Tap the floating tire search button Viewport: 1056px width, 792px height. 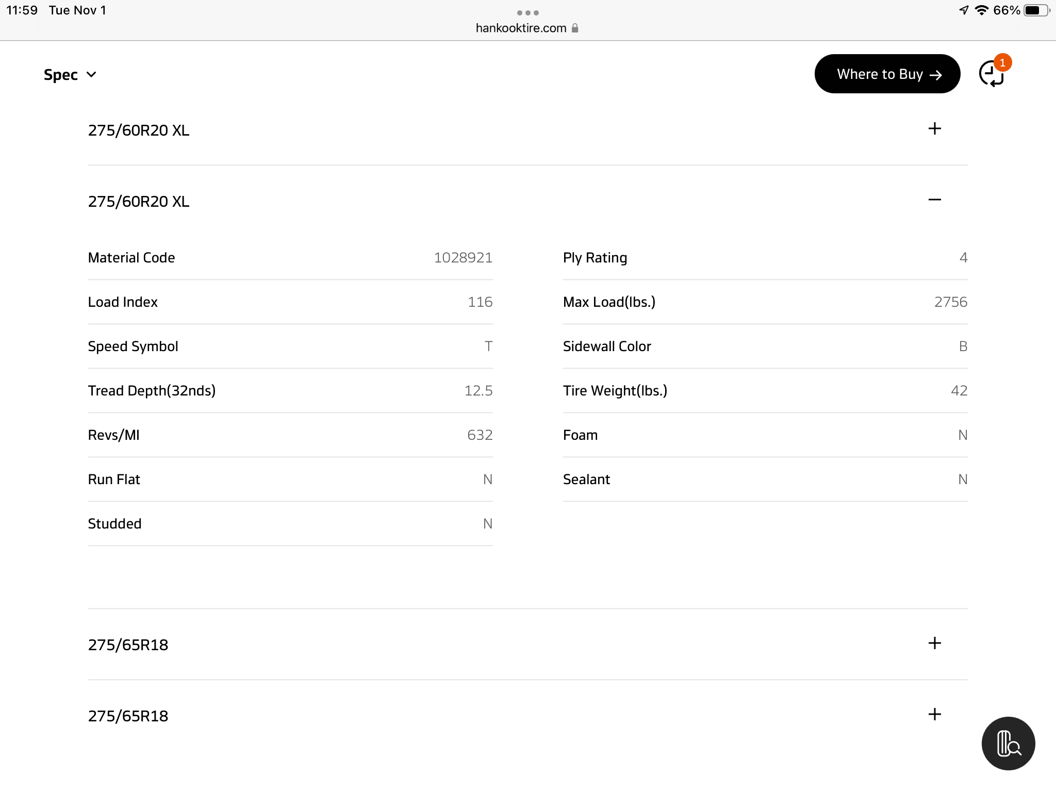[x=1008, y=743]
